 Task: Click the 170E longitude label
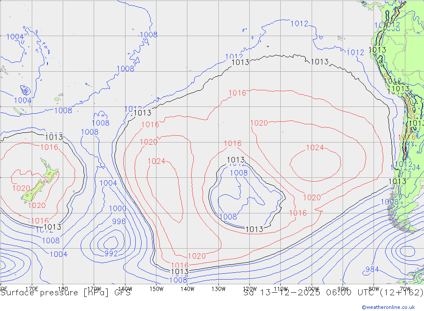32,289
